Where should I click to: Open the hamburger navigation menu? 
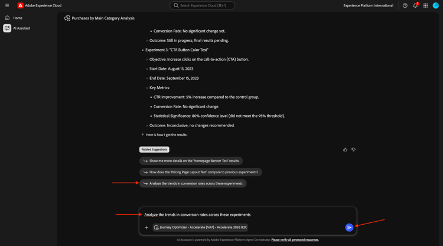[7, 5]
